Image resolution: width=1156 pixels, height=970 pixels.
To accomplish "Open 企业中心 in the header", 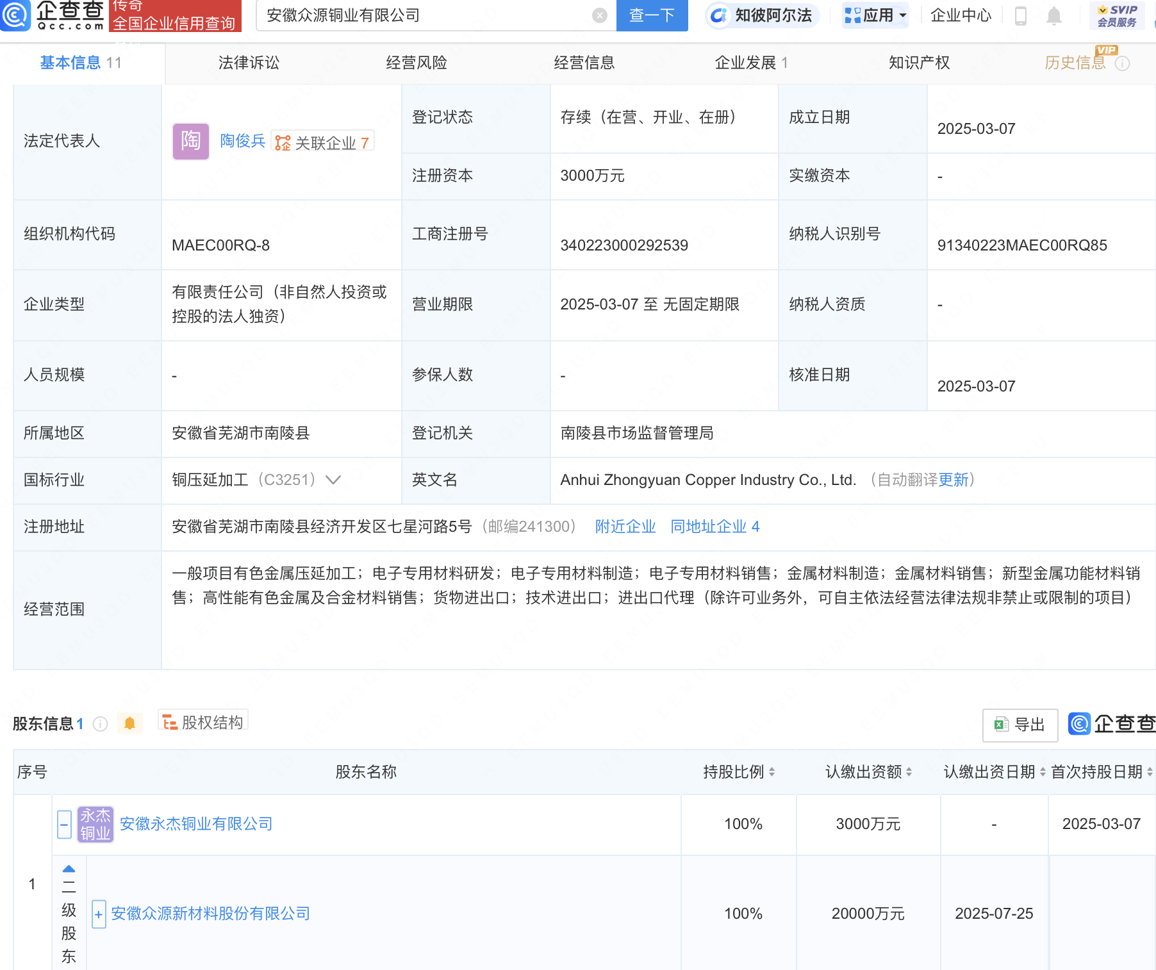I will pos(961,15).
